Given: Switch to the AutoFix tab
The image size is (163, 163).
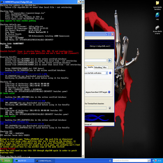Looking at the screenshot, I should tap(90, 67).
